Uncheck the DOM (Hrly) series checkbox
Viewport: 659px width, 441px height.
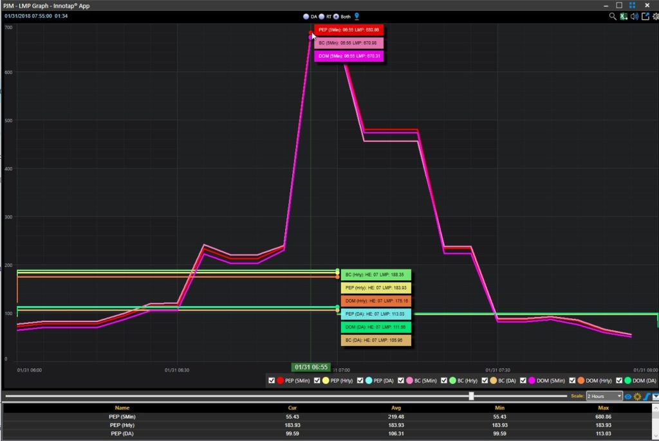pos(572,381)
